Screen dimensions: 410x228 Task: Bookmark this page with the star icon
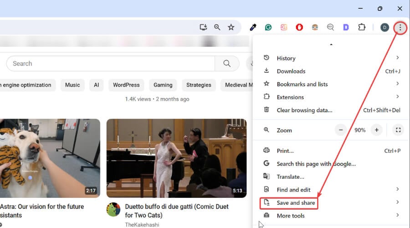[x=231, y=27]
